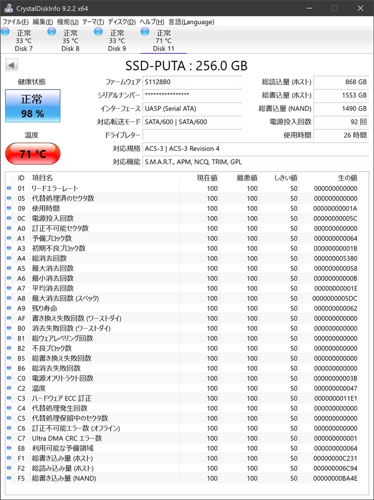Click status dot for A4 総消去回数
Screen dimensions: 374x500
pos(9,258)
